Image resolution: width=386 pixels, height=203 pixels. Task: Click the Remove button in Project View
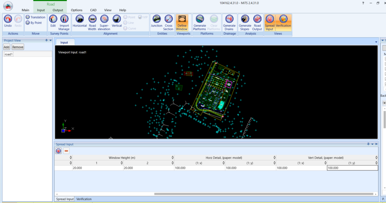[x=18, y=47]
